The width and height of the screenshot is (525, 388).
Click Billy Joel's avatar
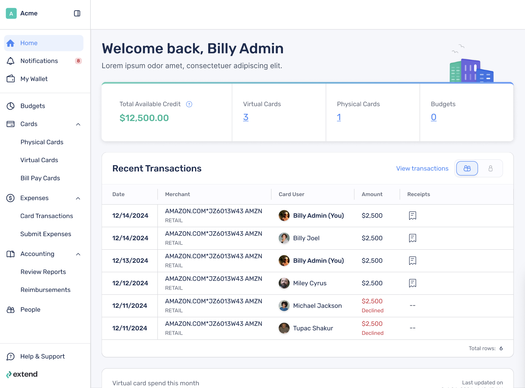coord(284,238)
